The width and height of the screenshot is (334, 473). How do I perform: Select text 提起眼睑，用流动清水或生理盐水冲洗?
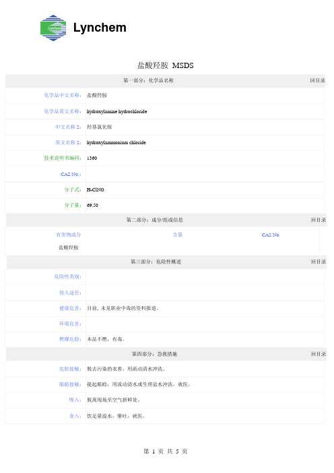[131, 384]
